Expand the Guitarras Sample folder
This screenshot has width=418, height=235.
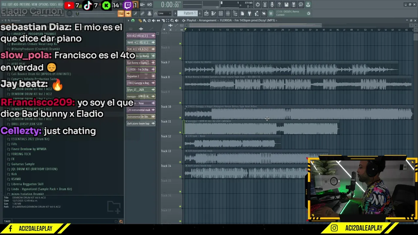(23, 164)
